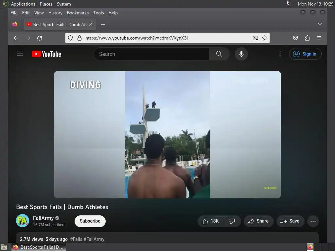This screenshot has width=335, height=251.
Task: Open the FailArmy channel avatar
Action: (23, 221)
